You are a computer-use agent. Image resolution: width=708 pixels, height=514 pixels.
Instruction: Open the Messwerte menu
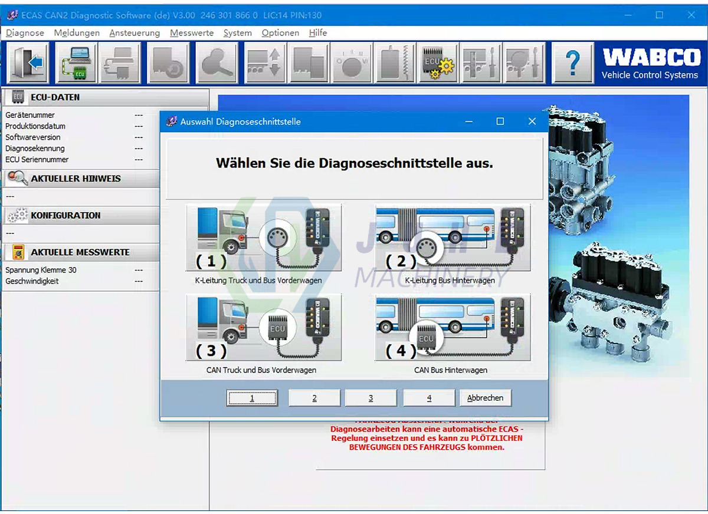(191, 33)
